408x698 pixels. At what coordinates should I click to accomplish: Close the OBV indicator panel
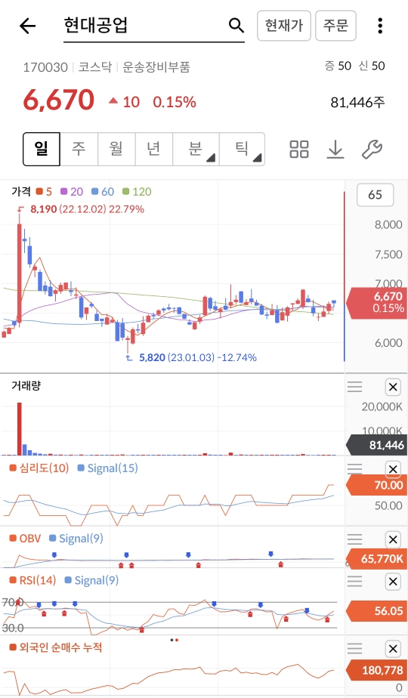[393, 539]
